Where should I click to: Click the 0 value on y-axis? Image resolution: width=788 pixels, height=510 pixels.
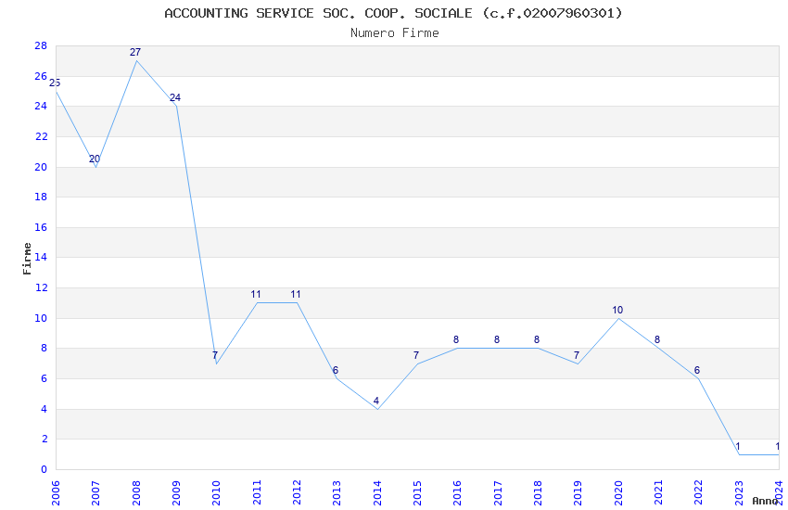44,469
